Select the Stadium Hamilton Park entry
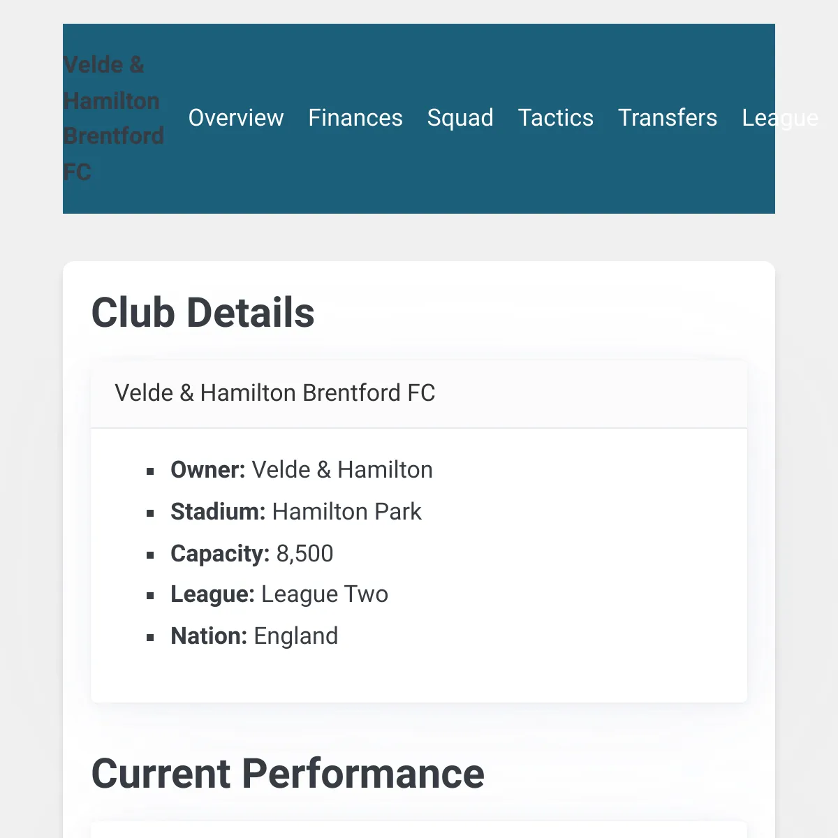The height and width of the screenshot is (838, 838). [x=296, y=512]
